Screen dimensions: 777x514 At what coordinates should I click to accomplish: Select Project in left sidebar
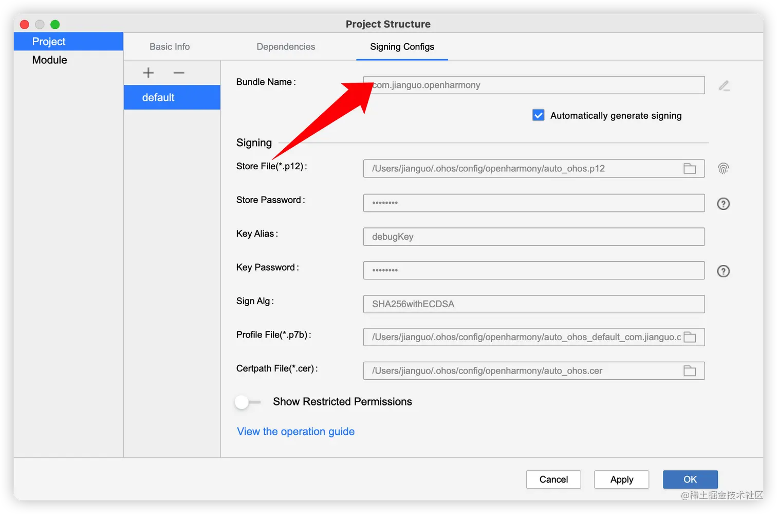pos(68,42)
